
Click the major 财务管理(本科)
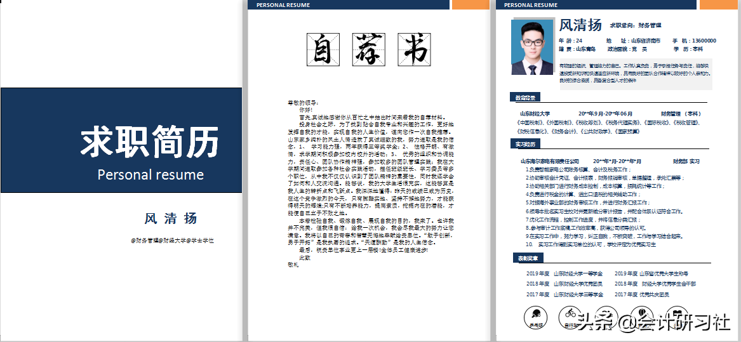coord(681,114)
